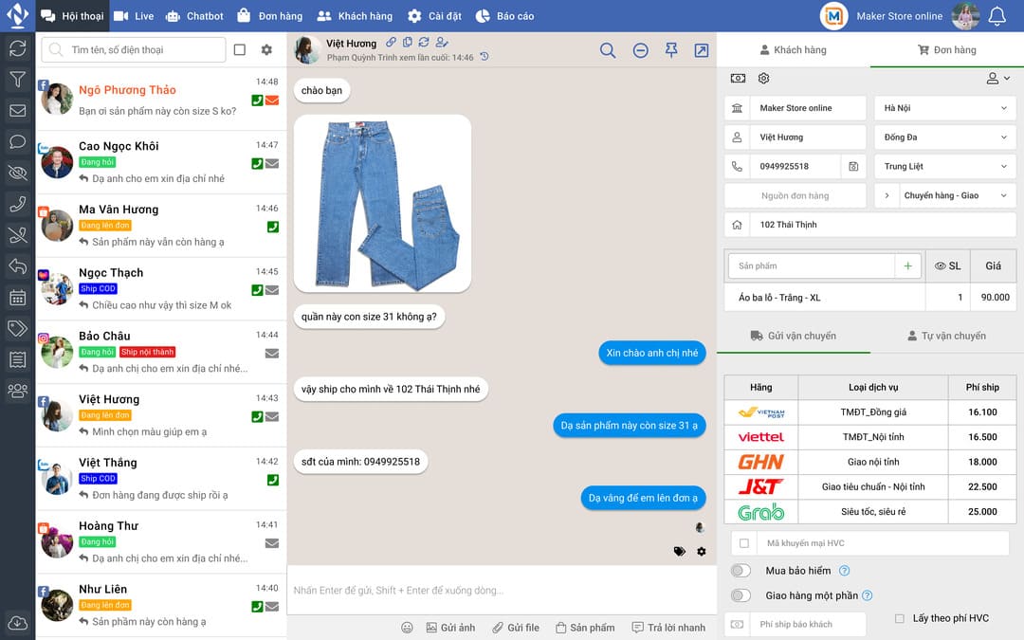Open the Hà Nội city dropdown

pos(944,107)
